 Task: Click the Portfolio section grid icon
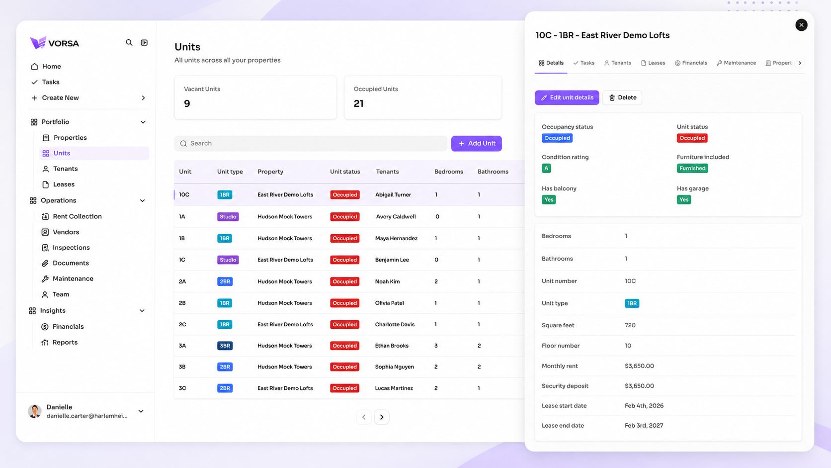point(34,122)
